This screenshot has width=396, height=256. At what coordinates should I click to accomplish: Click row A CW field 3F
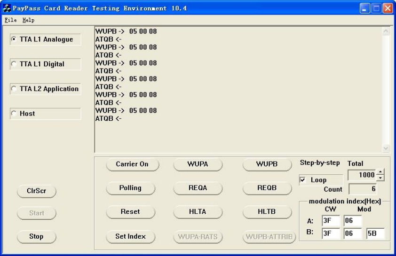click(x=331, y=221)
